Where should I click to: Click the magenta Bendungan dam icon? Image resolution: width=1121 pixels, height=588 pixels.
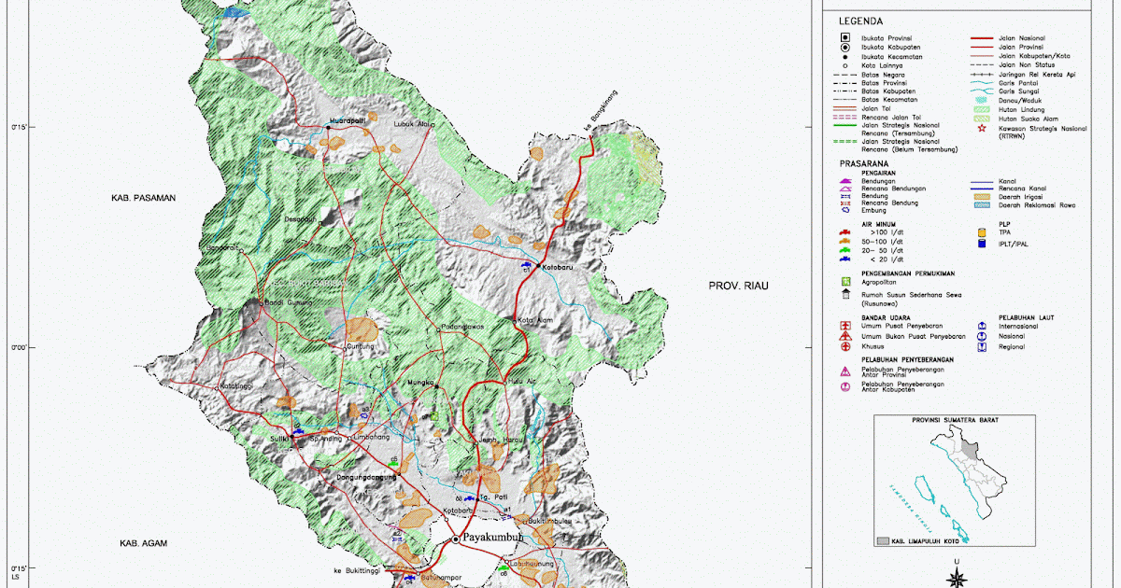tap(845, 181)
